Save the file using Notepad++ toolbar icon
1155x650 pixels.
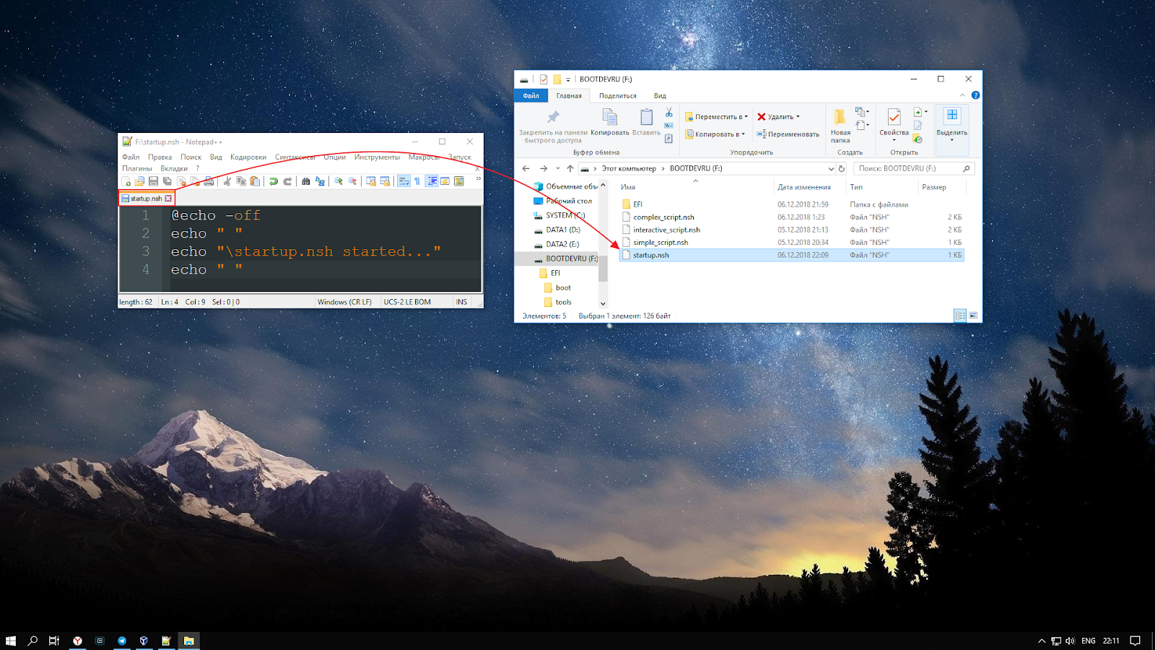[153, 181]
